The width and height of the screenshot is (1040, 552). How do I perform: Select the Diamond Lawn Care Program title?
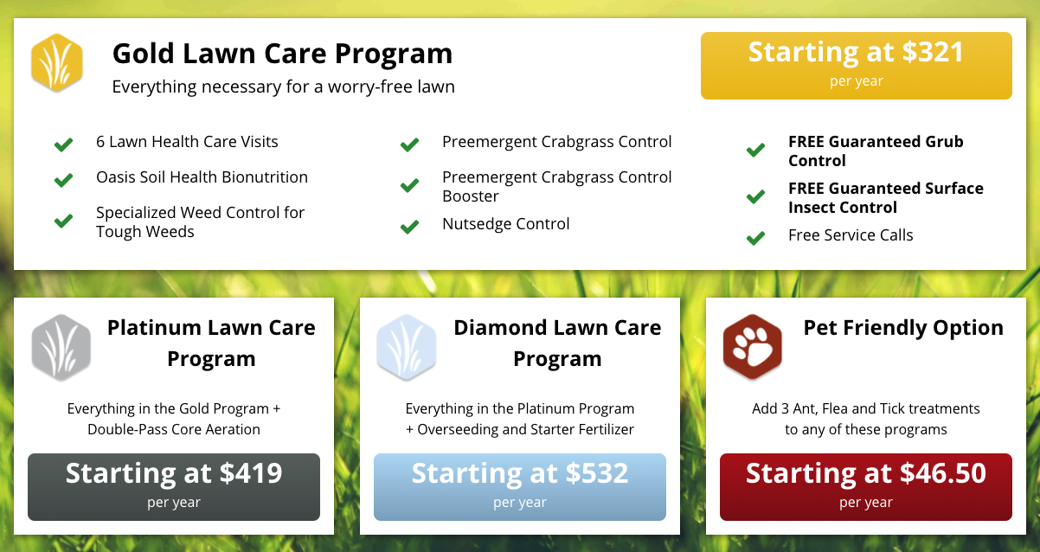(x=557, y=343)
